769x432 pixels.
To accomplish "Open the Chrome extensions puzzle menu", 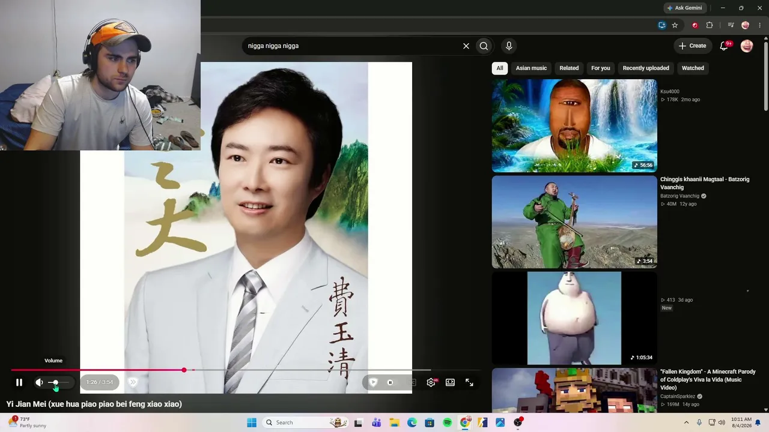I will click(710, 25).
